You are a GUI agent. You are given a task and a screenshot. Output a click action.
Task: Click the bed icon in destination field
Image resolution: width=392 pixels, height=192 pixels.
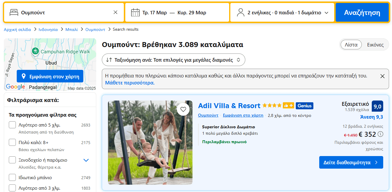coord(14,13)
